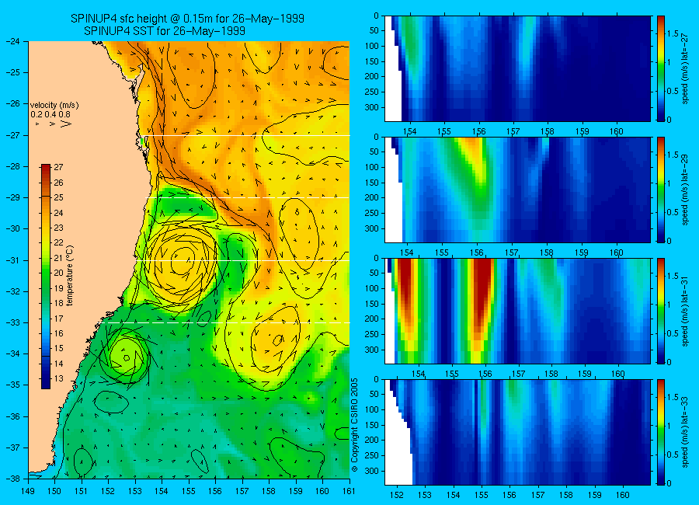Click the '-31' latitude label on the map's left axis

tap(13, 259)
